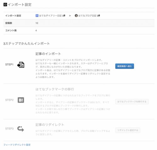Open external link icon after はてなダイアリー日記
157x150 pixels.
point(64,16)
